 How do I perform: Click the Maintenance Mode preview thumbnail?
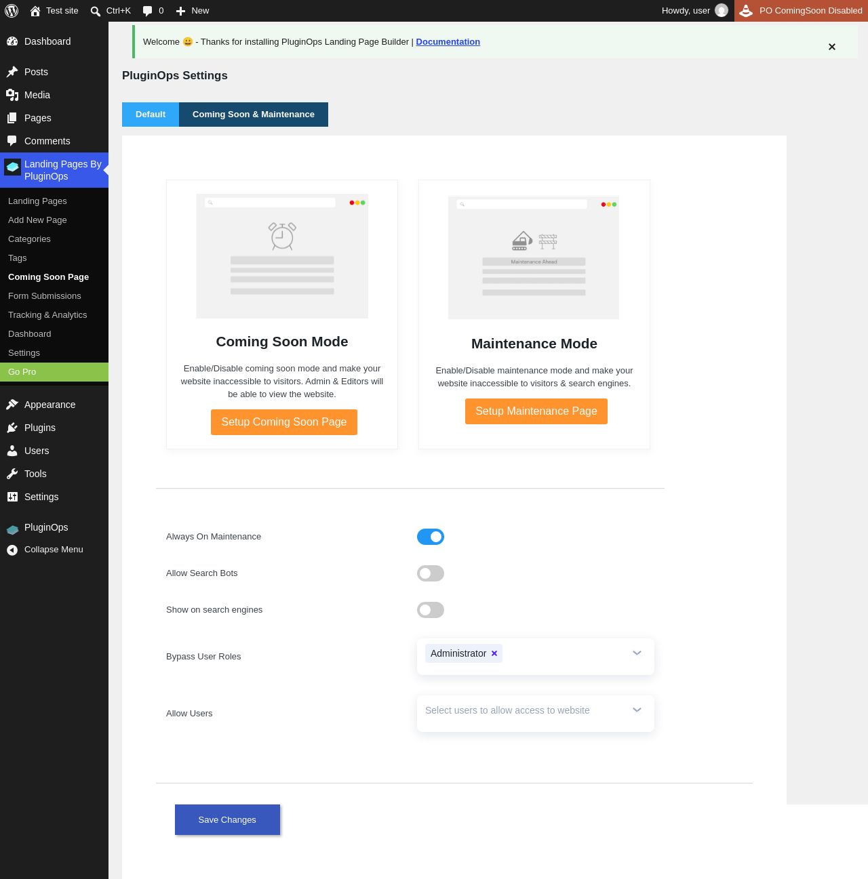(x=534, y=257)
